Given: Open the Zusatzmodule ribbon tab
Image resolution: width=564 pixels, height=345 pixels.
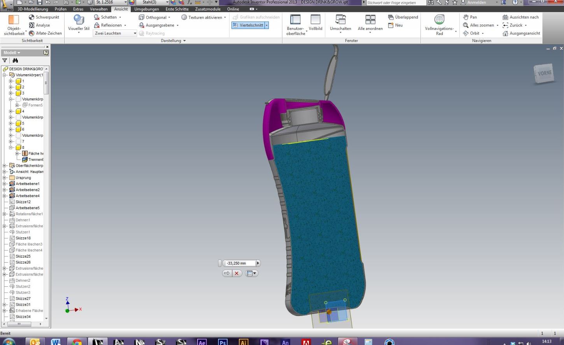Looking at the screenshot, I should coord(208,9).
